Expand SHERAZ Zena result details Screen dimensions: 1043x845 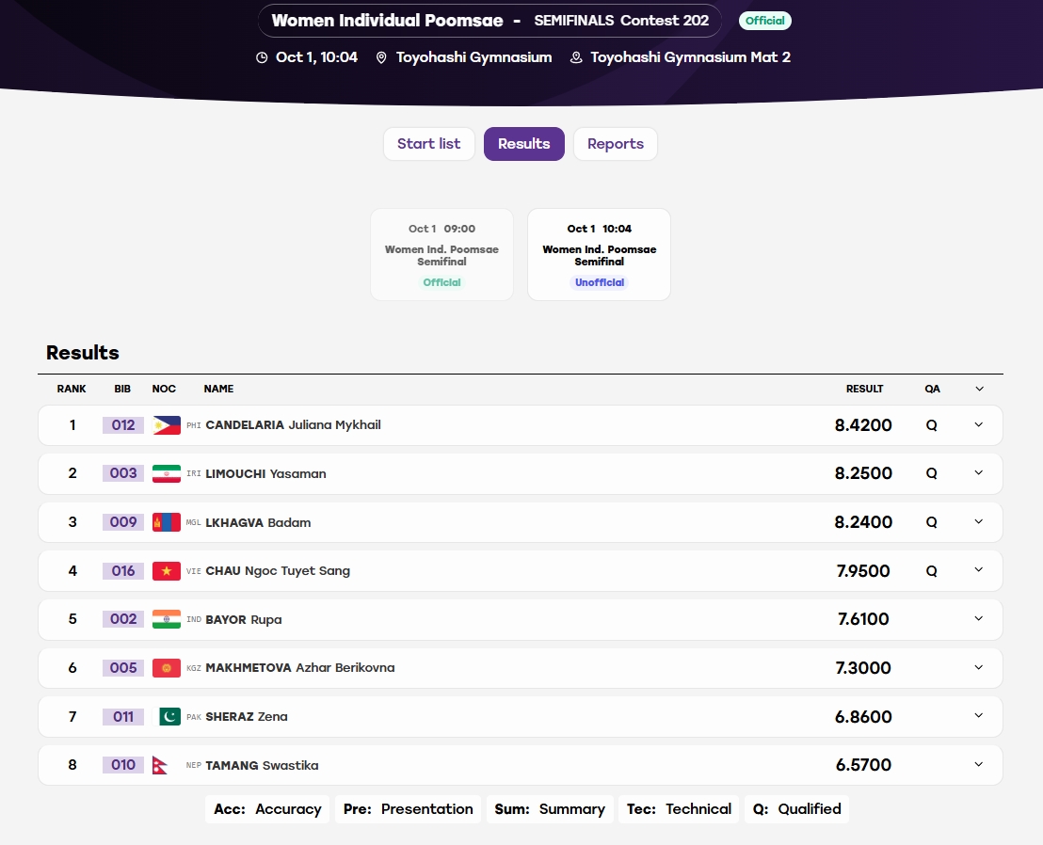[x=978, y=715]
